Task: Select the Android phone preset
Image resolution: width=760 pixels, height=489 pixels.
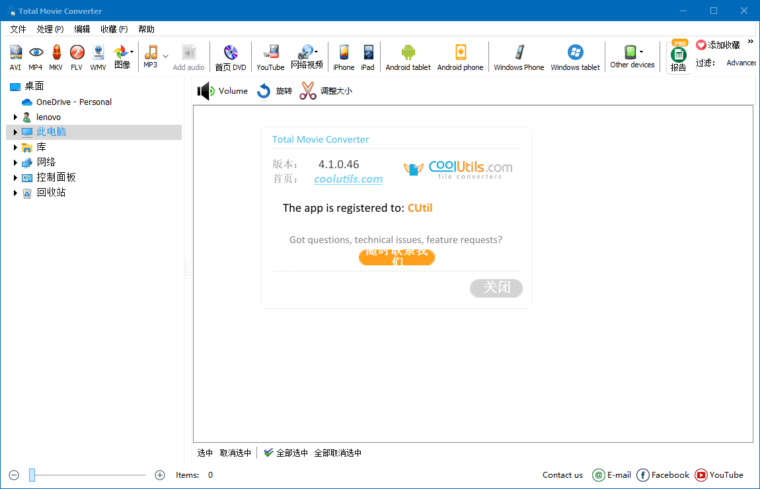Action: click(x=460, y=57)
